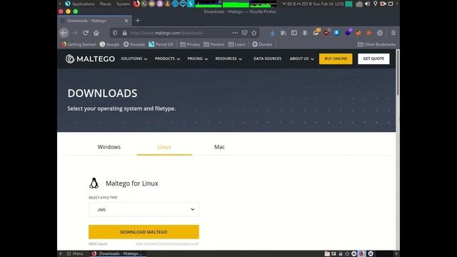Open the System menu
Screen dimensions: 457x257
123,4
